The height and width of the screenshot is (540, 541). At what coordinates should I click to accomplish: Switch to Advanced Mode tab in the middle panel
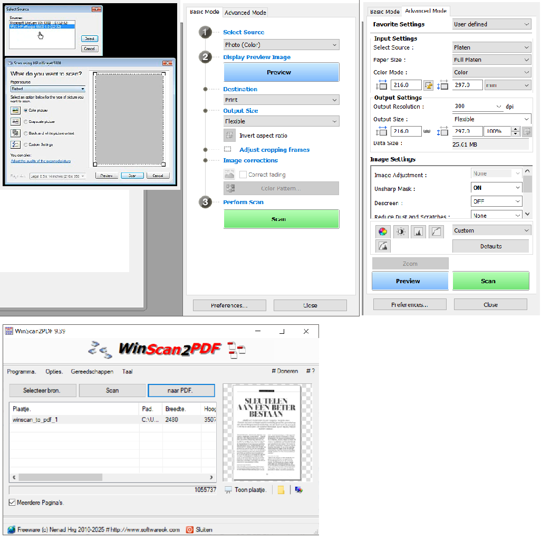(245, 12)
